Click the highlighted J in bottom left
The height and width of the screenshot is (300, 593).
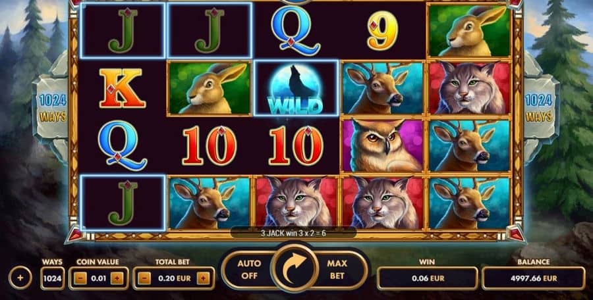coord(123,203)
